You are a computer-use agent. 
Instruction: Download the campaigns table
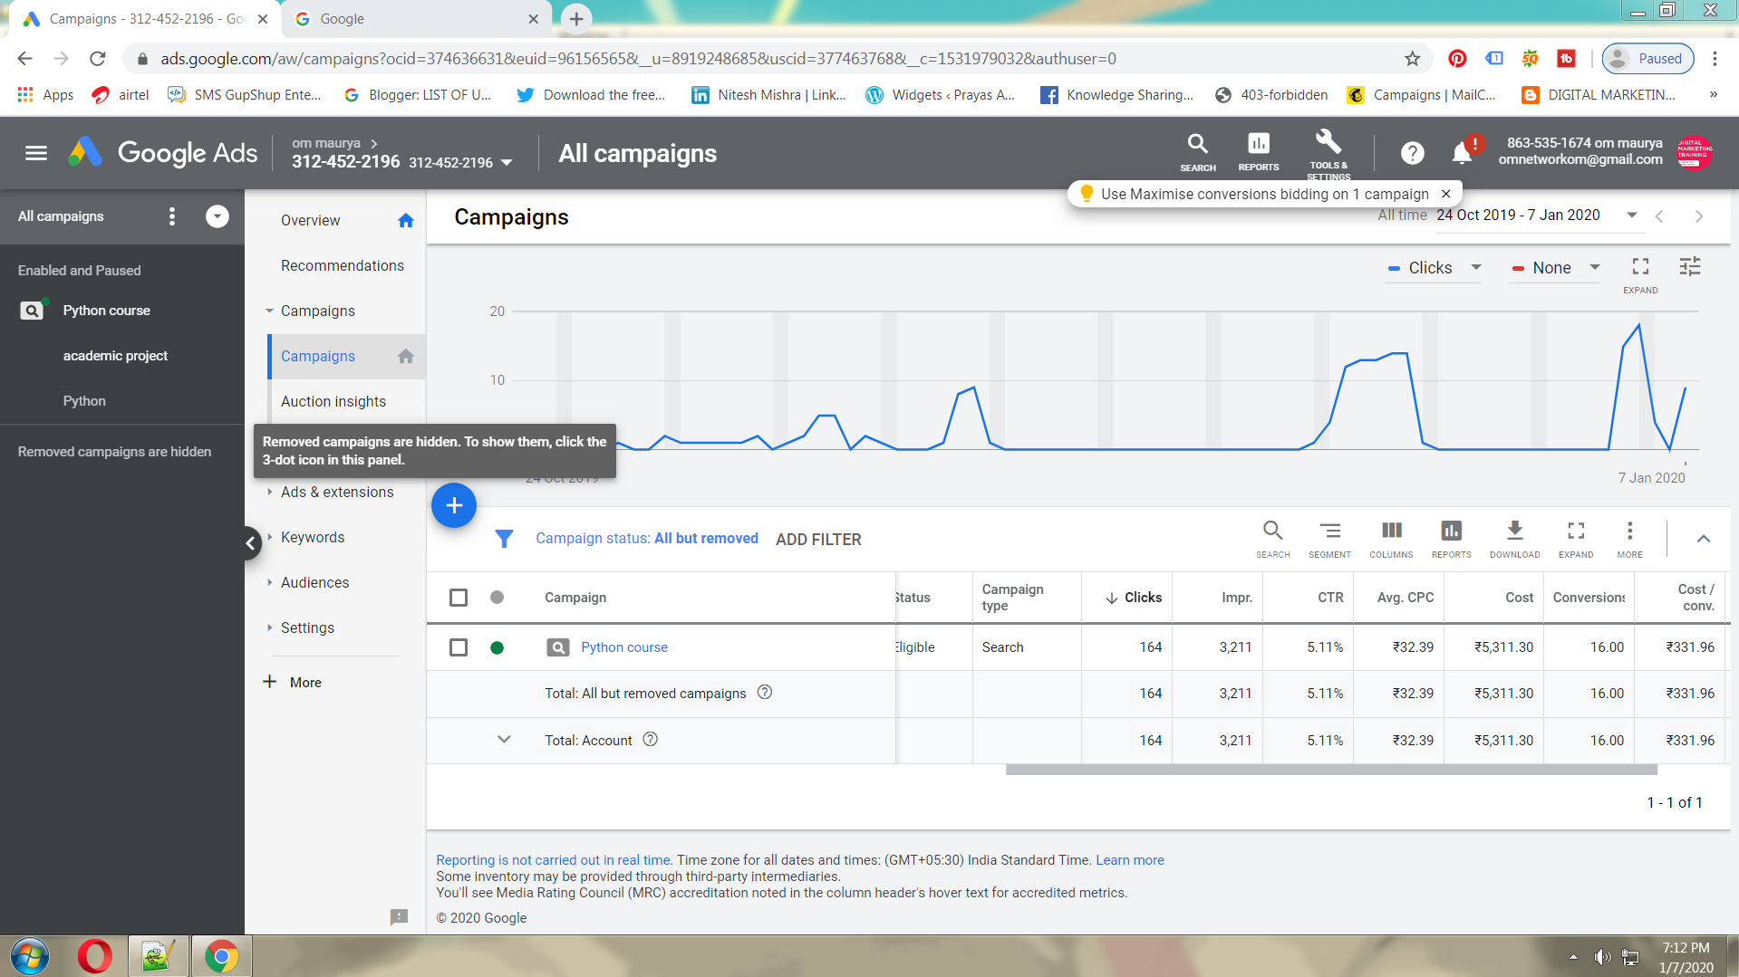(1514, 539)
